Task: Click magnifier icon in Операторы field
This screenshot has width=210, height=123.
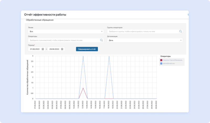Action: (x=101, y=40)
